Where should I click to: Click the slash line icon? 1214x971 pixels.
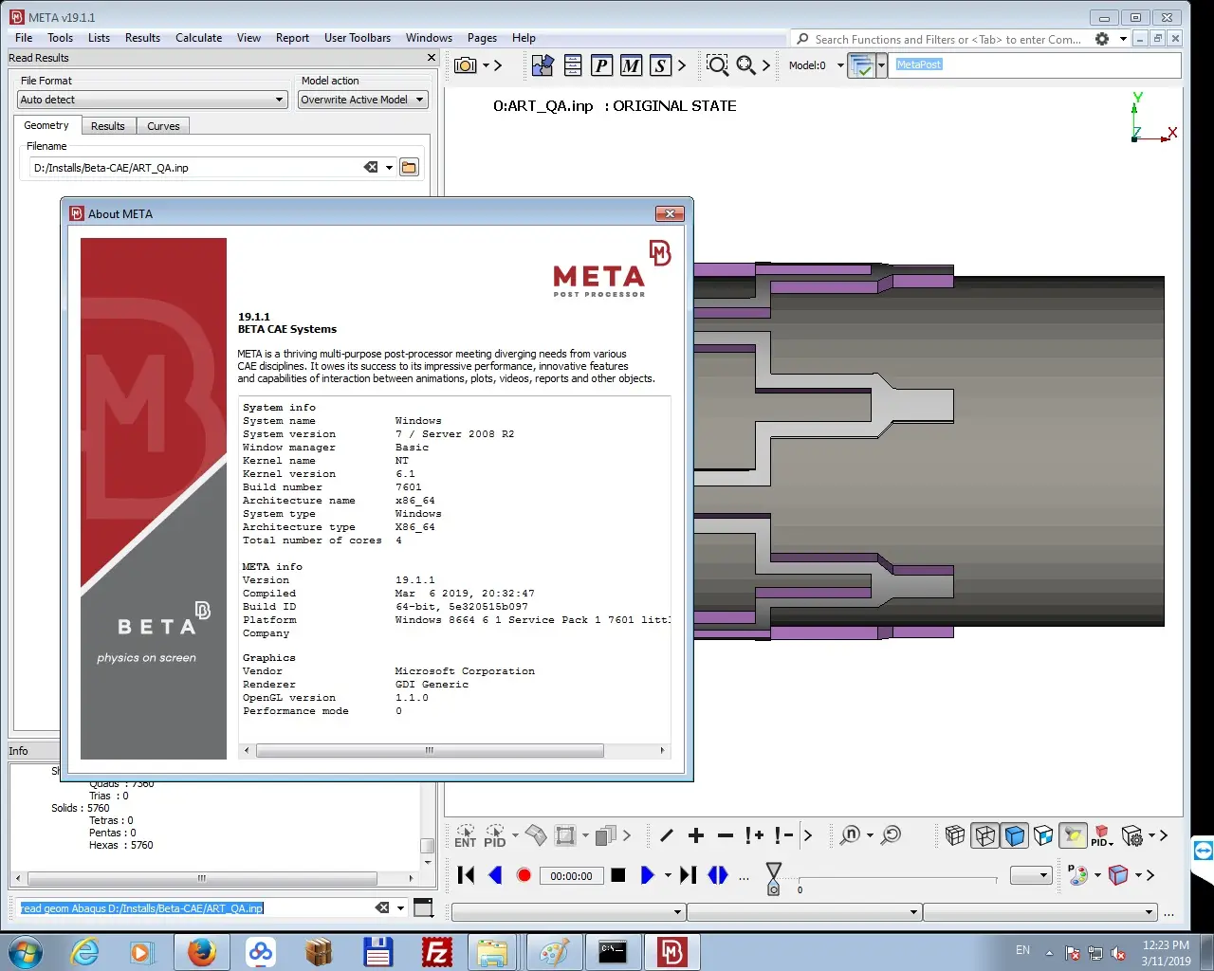click(667, 835)
